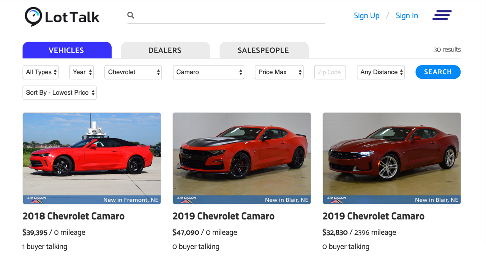Open the 2019 Camaro title priced $32,830

pyautogui.click(x=374, y=216)
